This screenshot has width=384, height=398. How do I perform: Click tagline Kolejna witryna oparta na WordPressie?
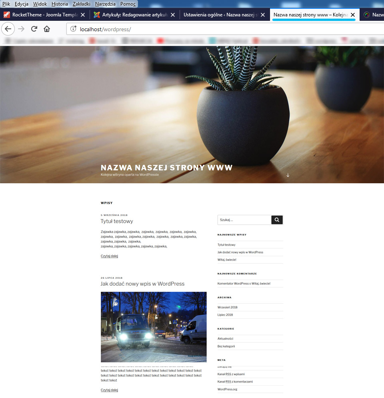click(130, 175)
